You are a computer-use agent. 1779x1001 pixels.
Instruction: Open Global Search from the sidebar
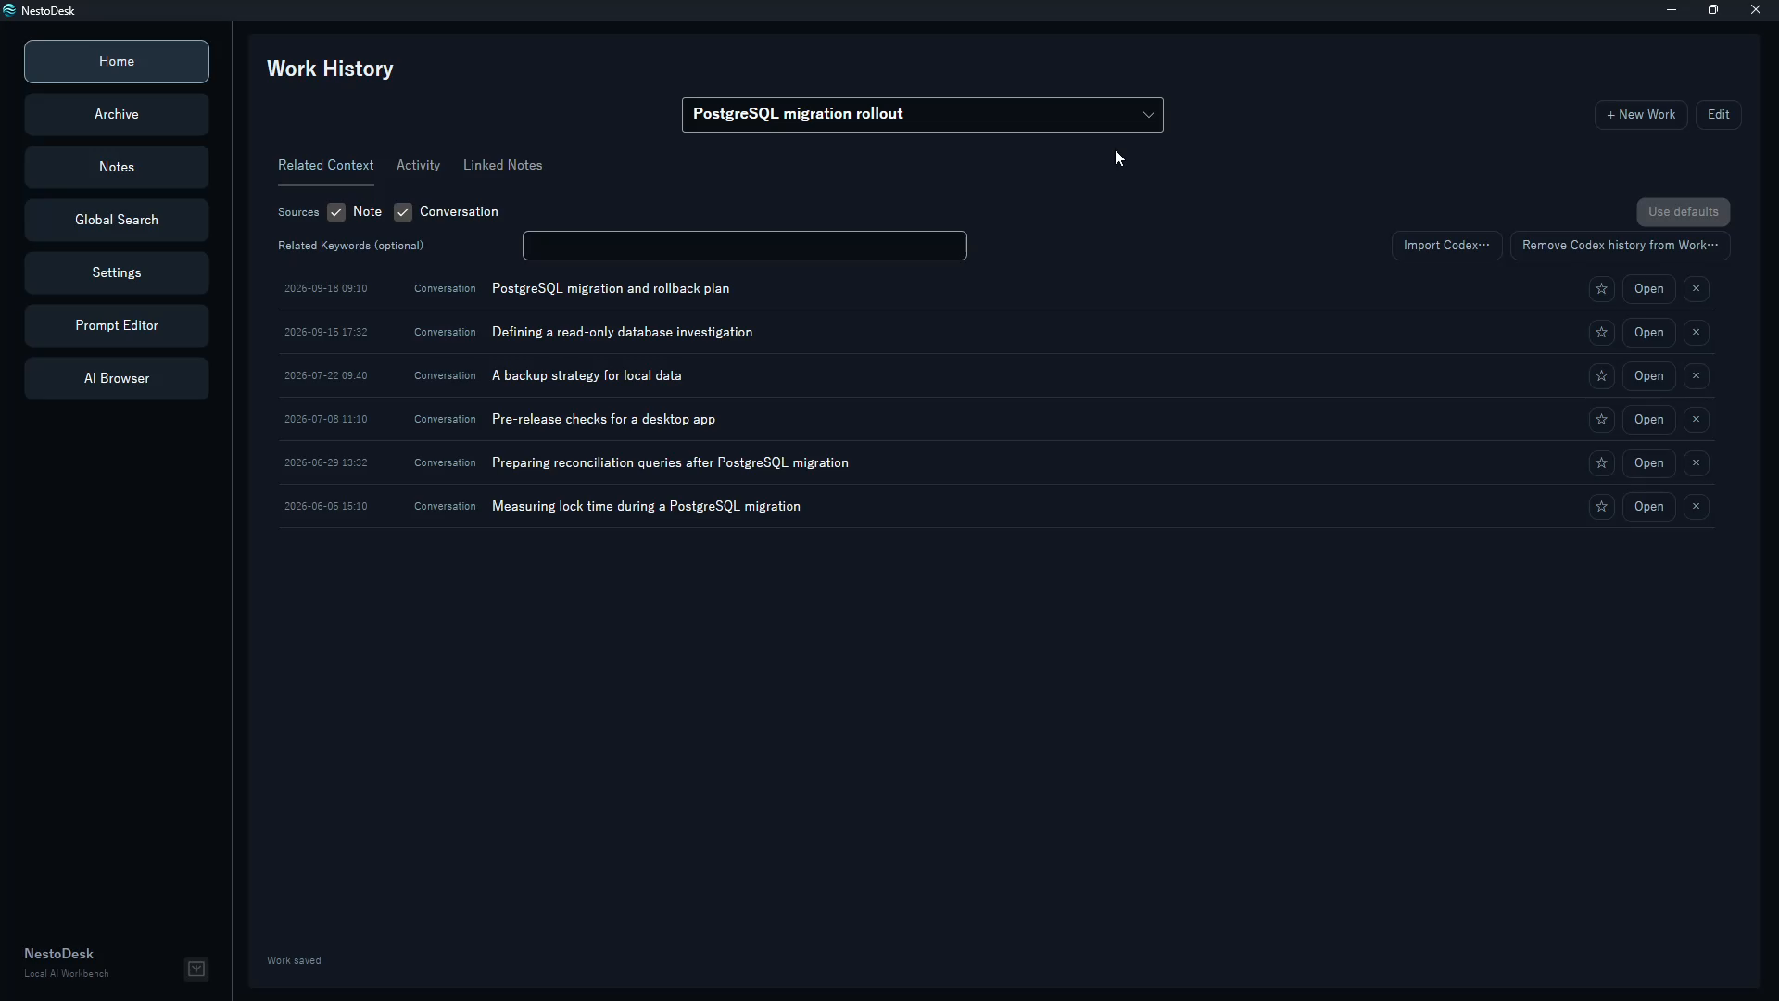coord(117,221)
